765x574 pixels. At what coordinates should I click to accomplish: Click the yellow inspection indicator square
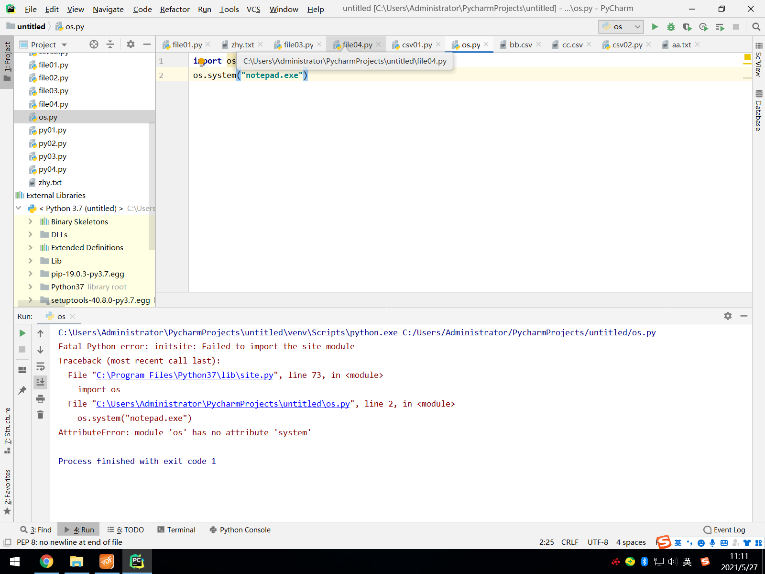pos(747,57)
